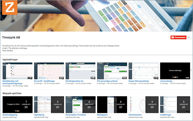Click playlist icon on Personalens TimeZynk thumbnail
This screenshot has height=121, width=193.
tap(89, 107)
